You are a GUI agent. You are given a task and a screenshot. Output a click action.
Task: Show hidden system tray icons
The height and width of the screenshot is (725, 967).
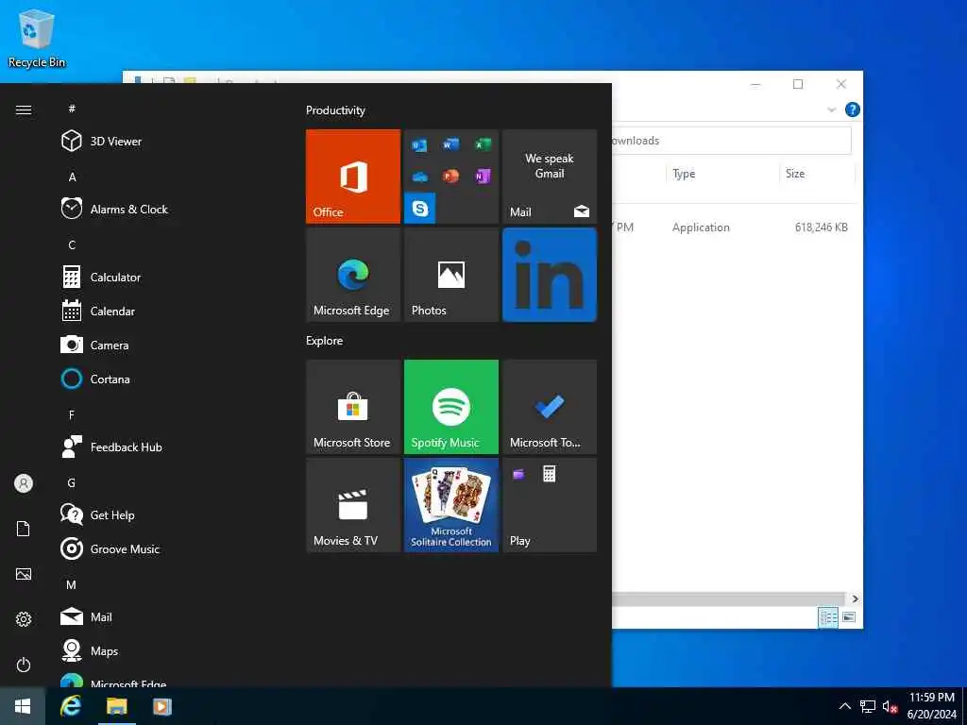click(845, 706)
